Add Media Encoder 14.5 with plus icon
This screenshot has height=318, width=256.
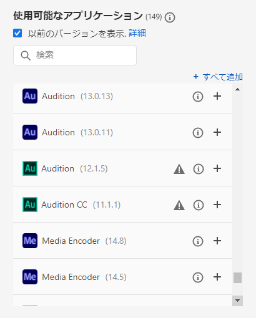click(217, 277)
